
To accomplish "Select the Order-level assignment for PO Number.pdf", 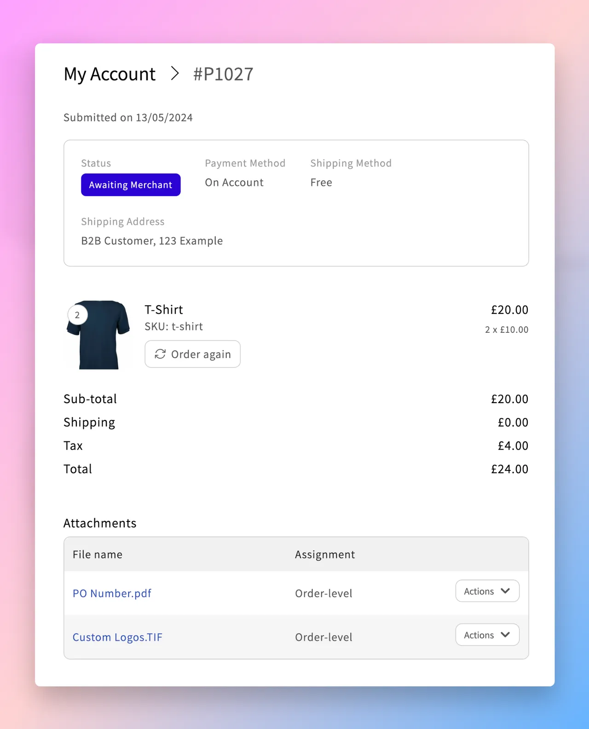I will tap(323, 593).
